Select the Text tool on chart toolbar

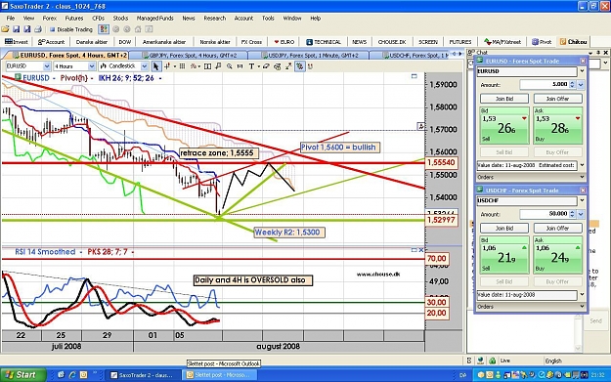pos(251,66)
